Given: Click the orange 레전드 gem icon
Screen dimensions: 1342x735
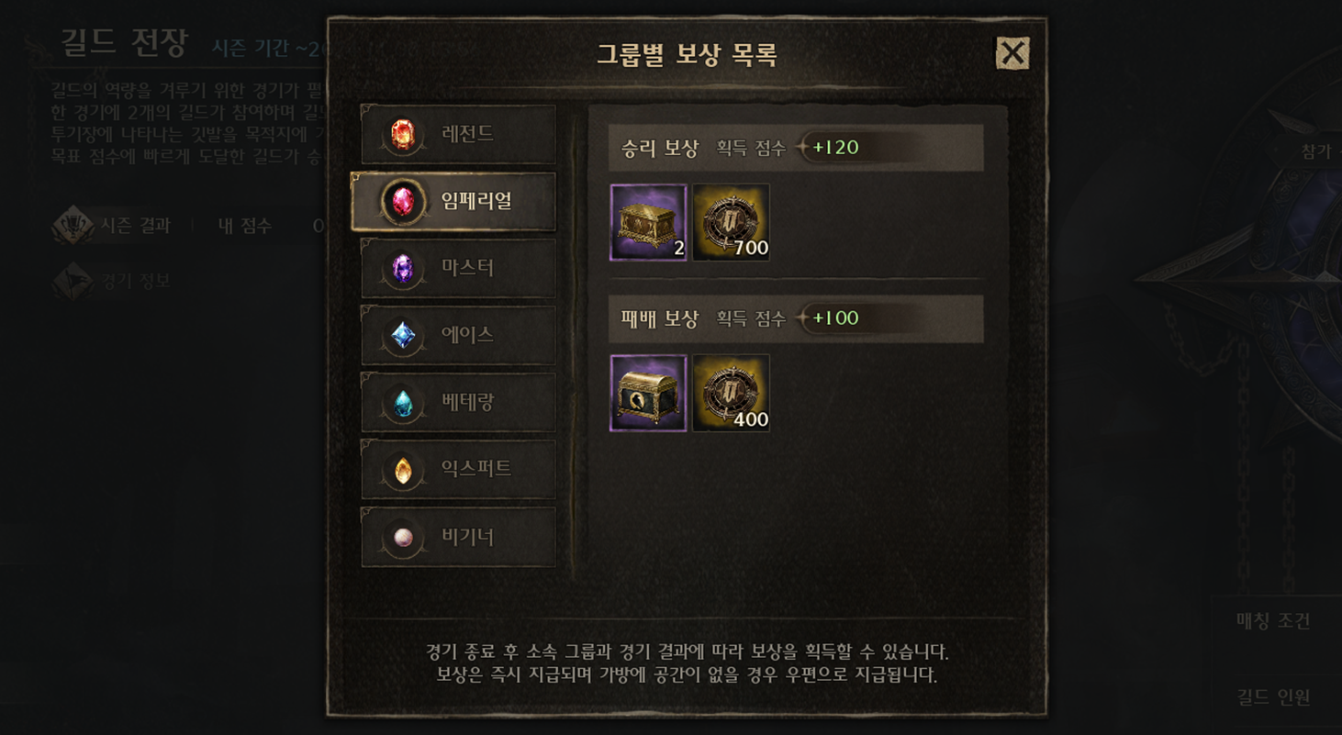Looking at the screenshot, I should pyautogui.click(x=403, y=135).
